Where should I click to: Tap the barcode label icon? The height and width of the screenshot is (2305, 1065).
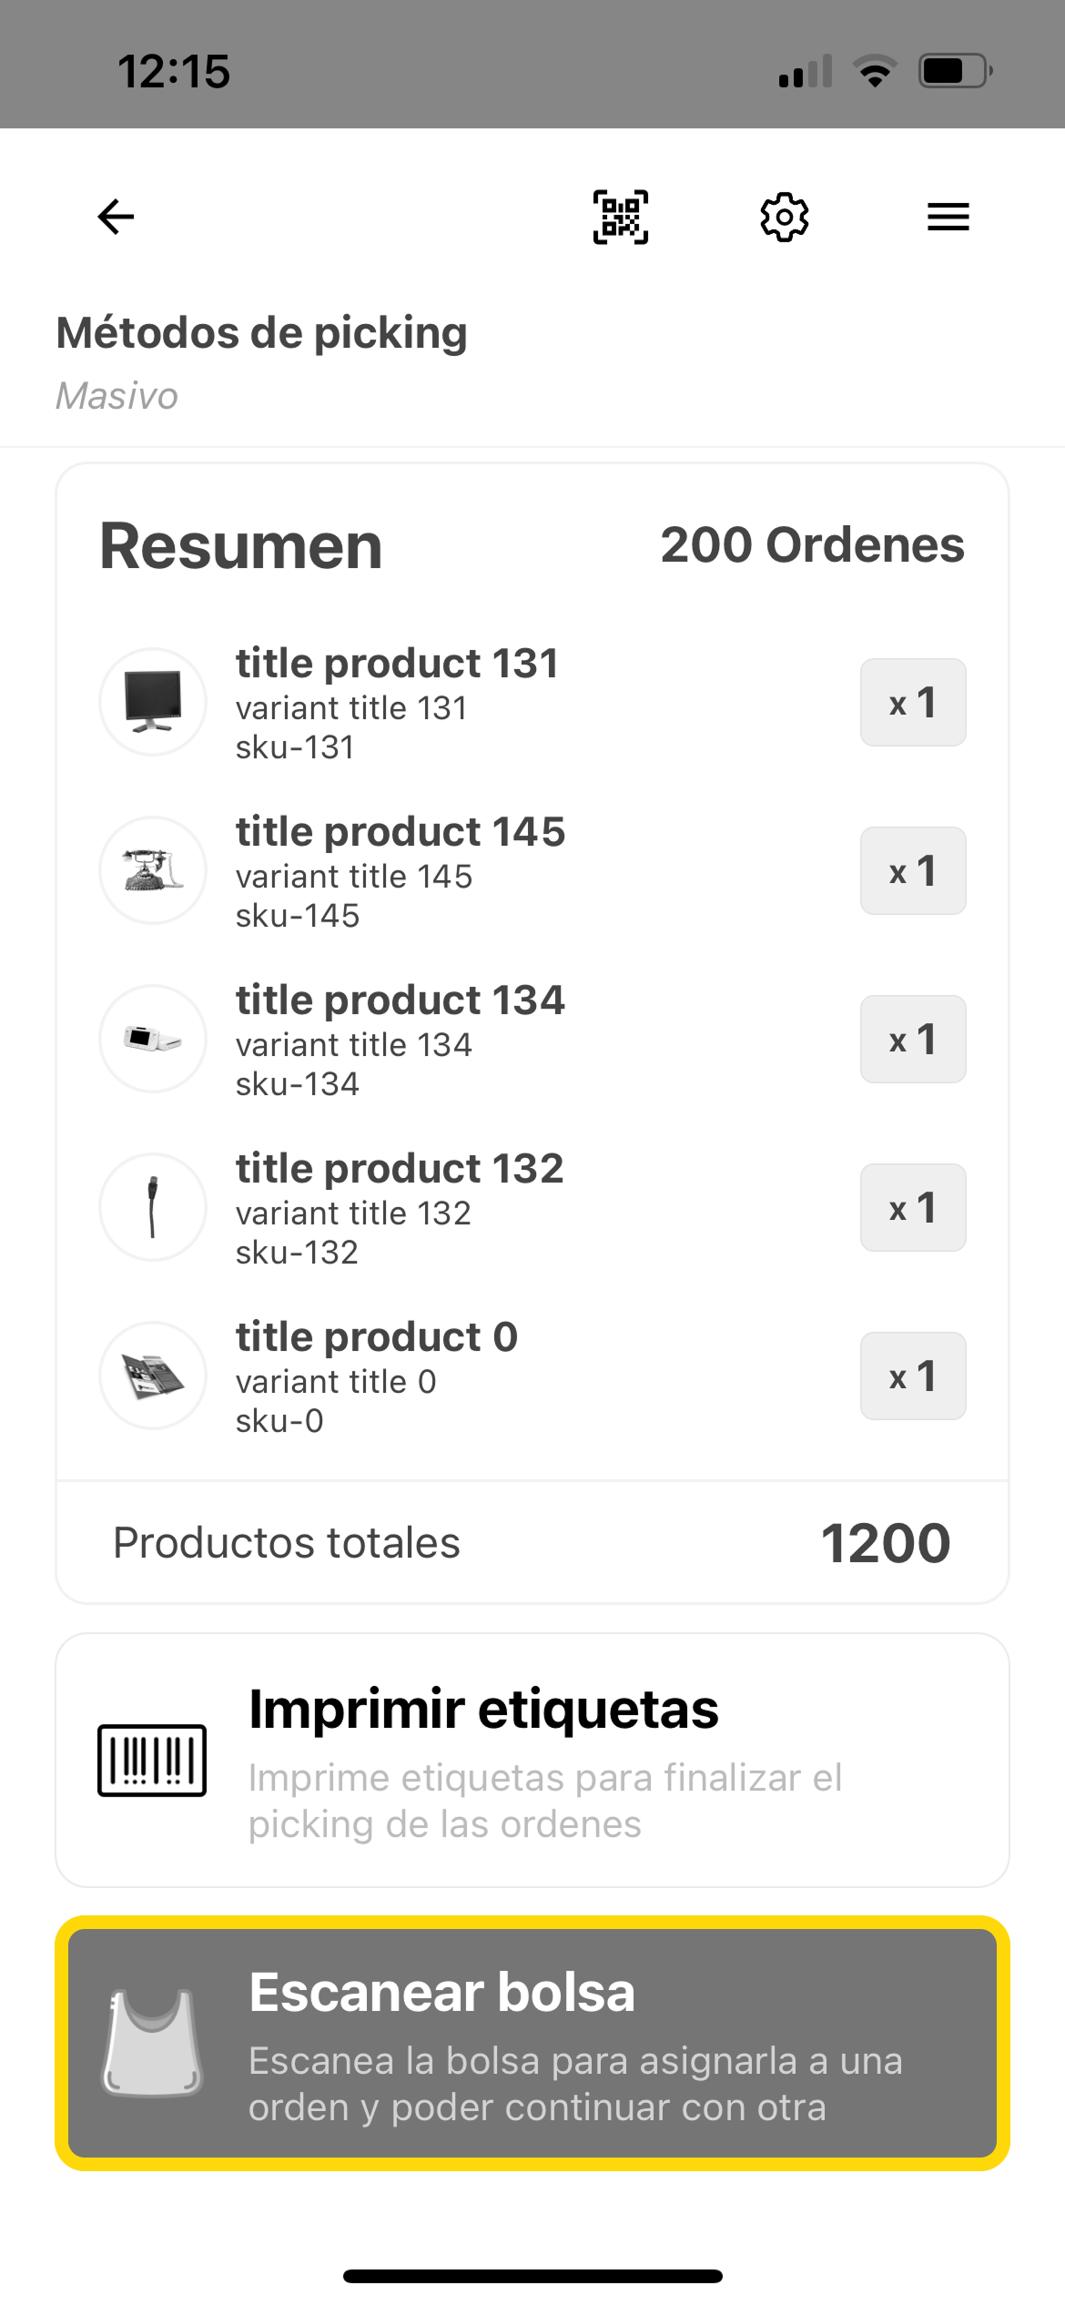click(x=152, y=1760)
